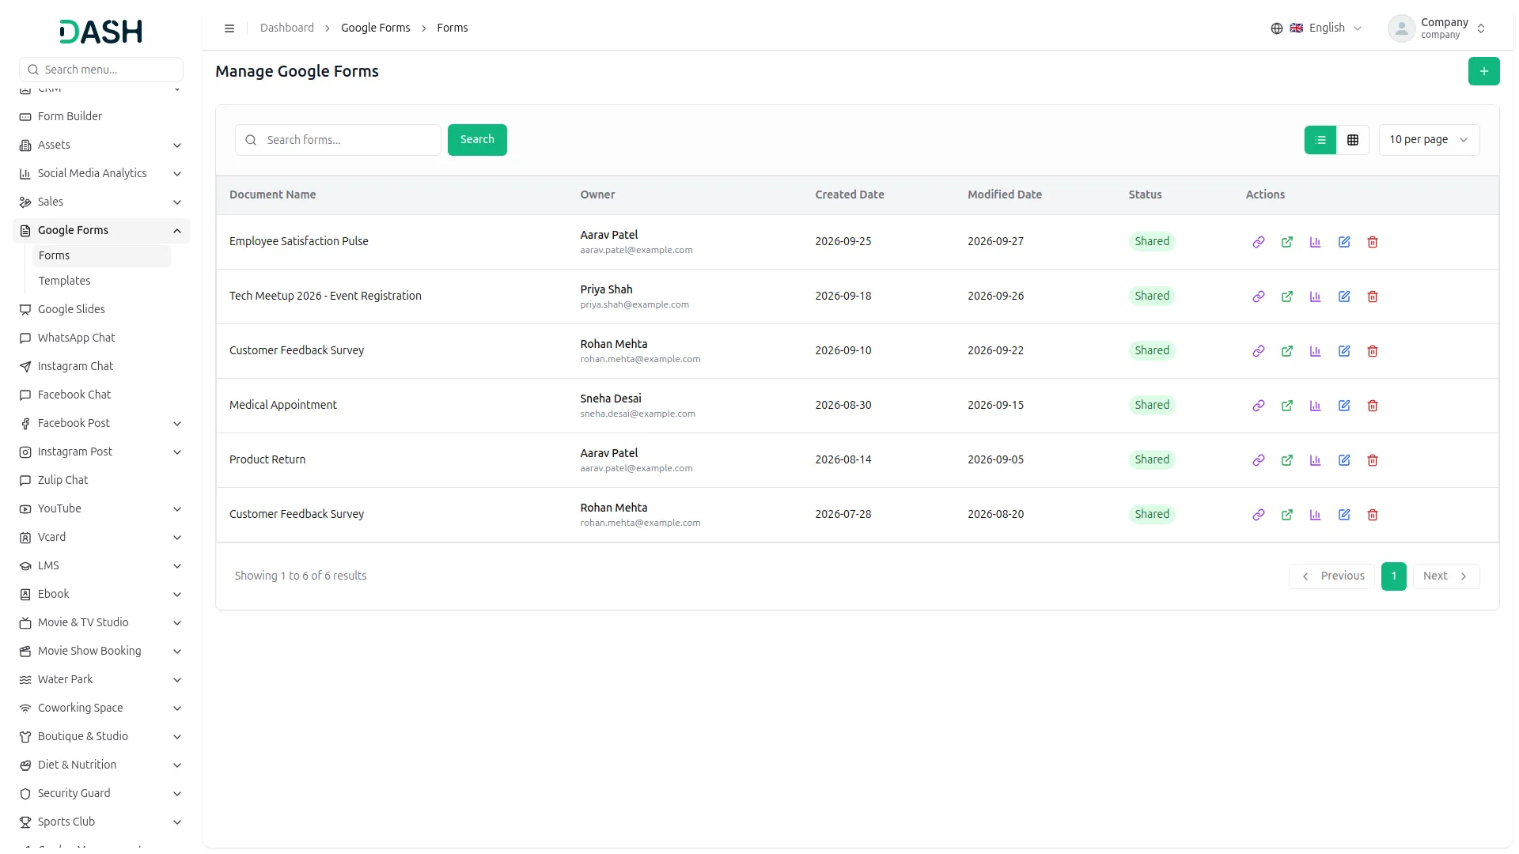Delete the Tech Meetup 2026 form
Screen dimensions: 1519x854
coord(1372,297)
